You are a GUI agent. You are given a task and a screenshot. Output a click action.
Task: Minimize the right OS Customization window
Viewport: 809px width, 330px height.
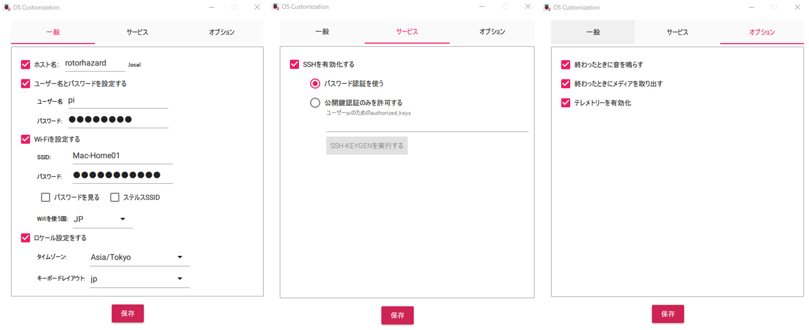coord(752,7)
